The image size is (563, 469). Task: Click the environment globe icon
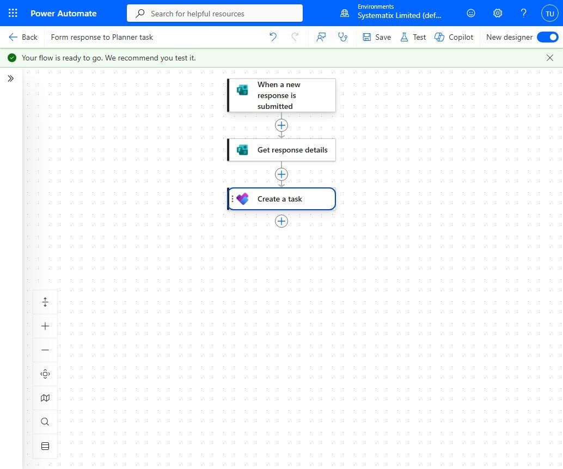345,13
